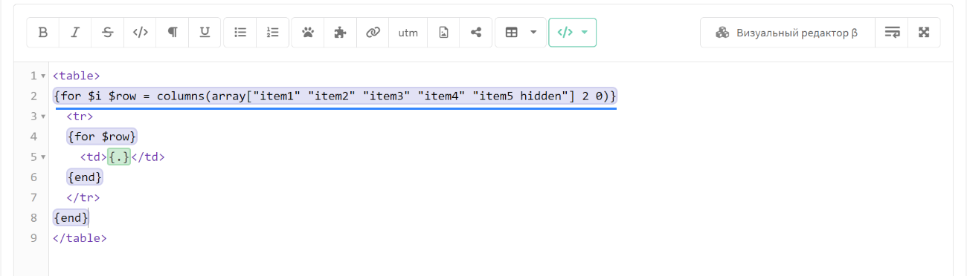Image resolution: width=967 pixels, height=276 pixels.
Task: Collapse fold arrow on line 3
Action: (43, 116)
